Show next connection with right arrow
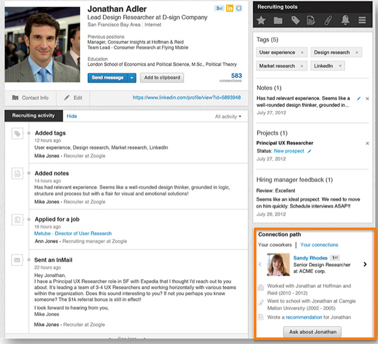The height and width of the screenshot is (344, 378). pos(365,264)
